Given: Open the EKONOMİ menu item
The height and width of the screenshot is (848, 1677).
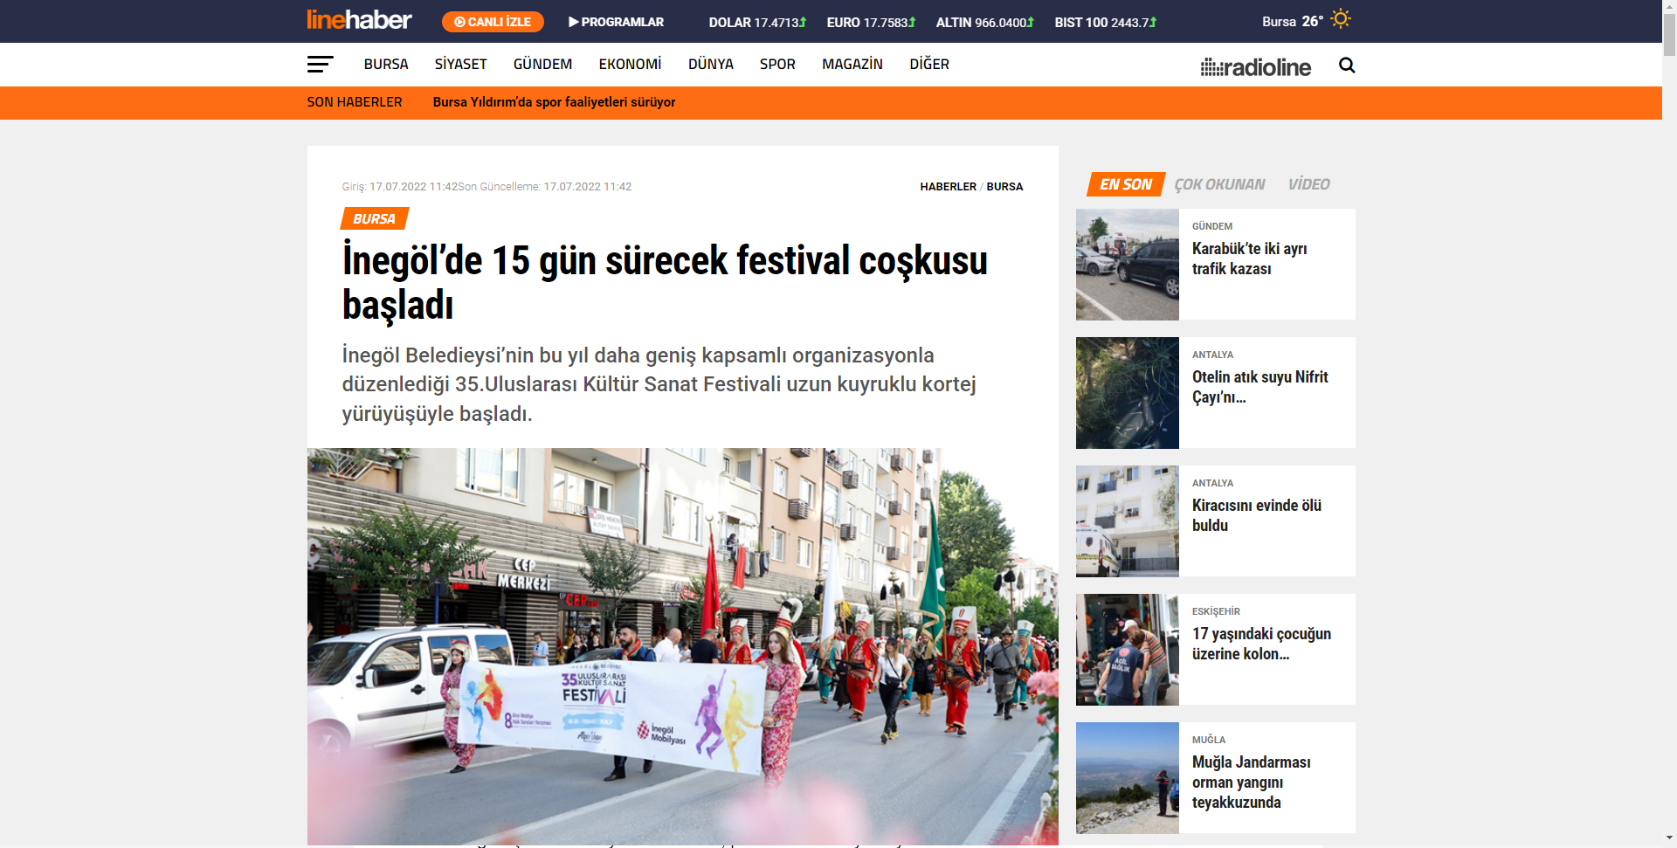Looking at the screenshot, I should pyautogui.click(x=630, y=65).
